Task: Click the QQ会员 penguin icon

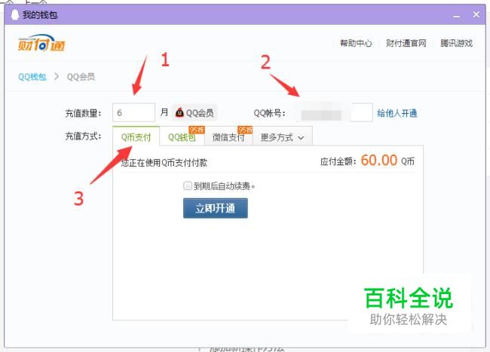Action: coord(179,112)
